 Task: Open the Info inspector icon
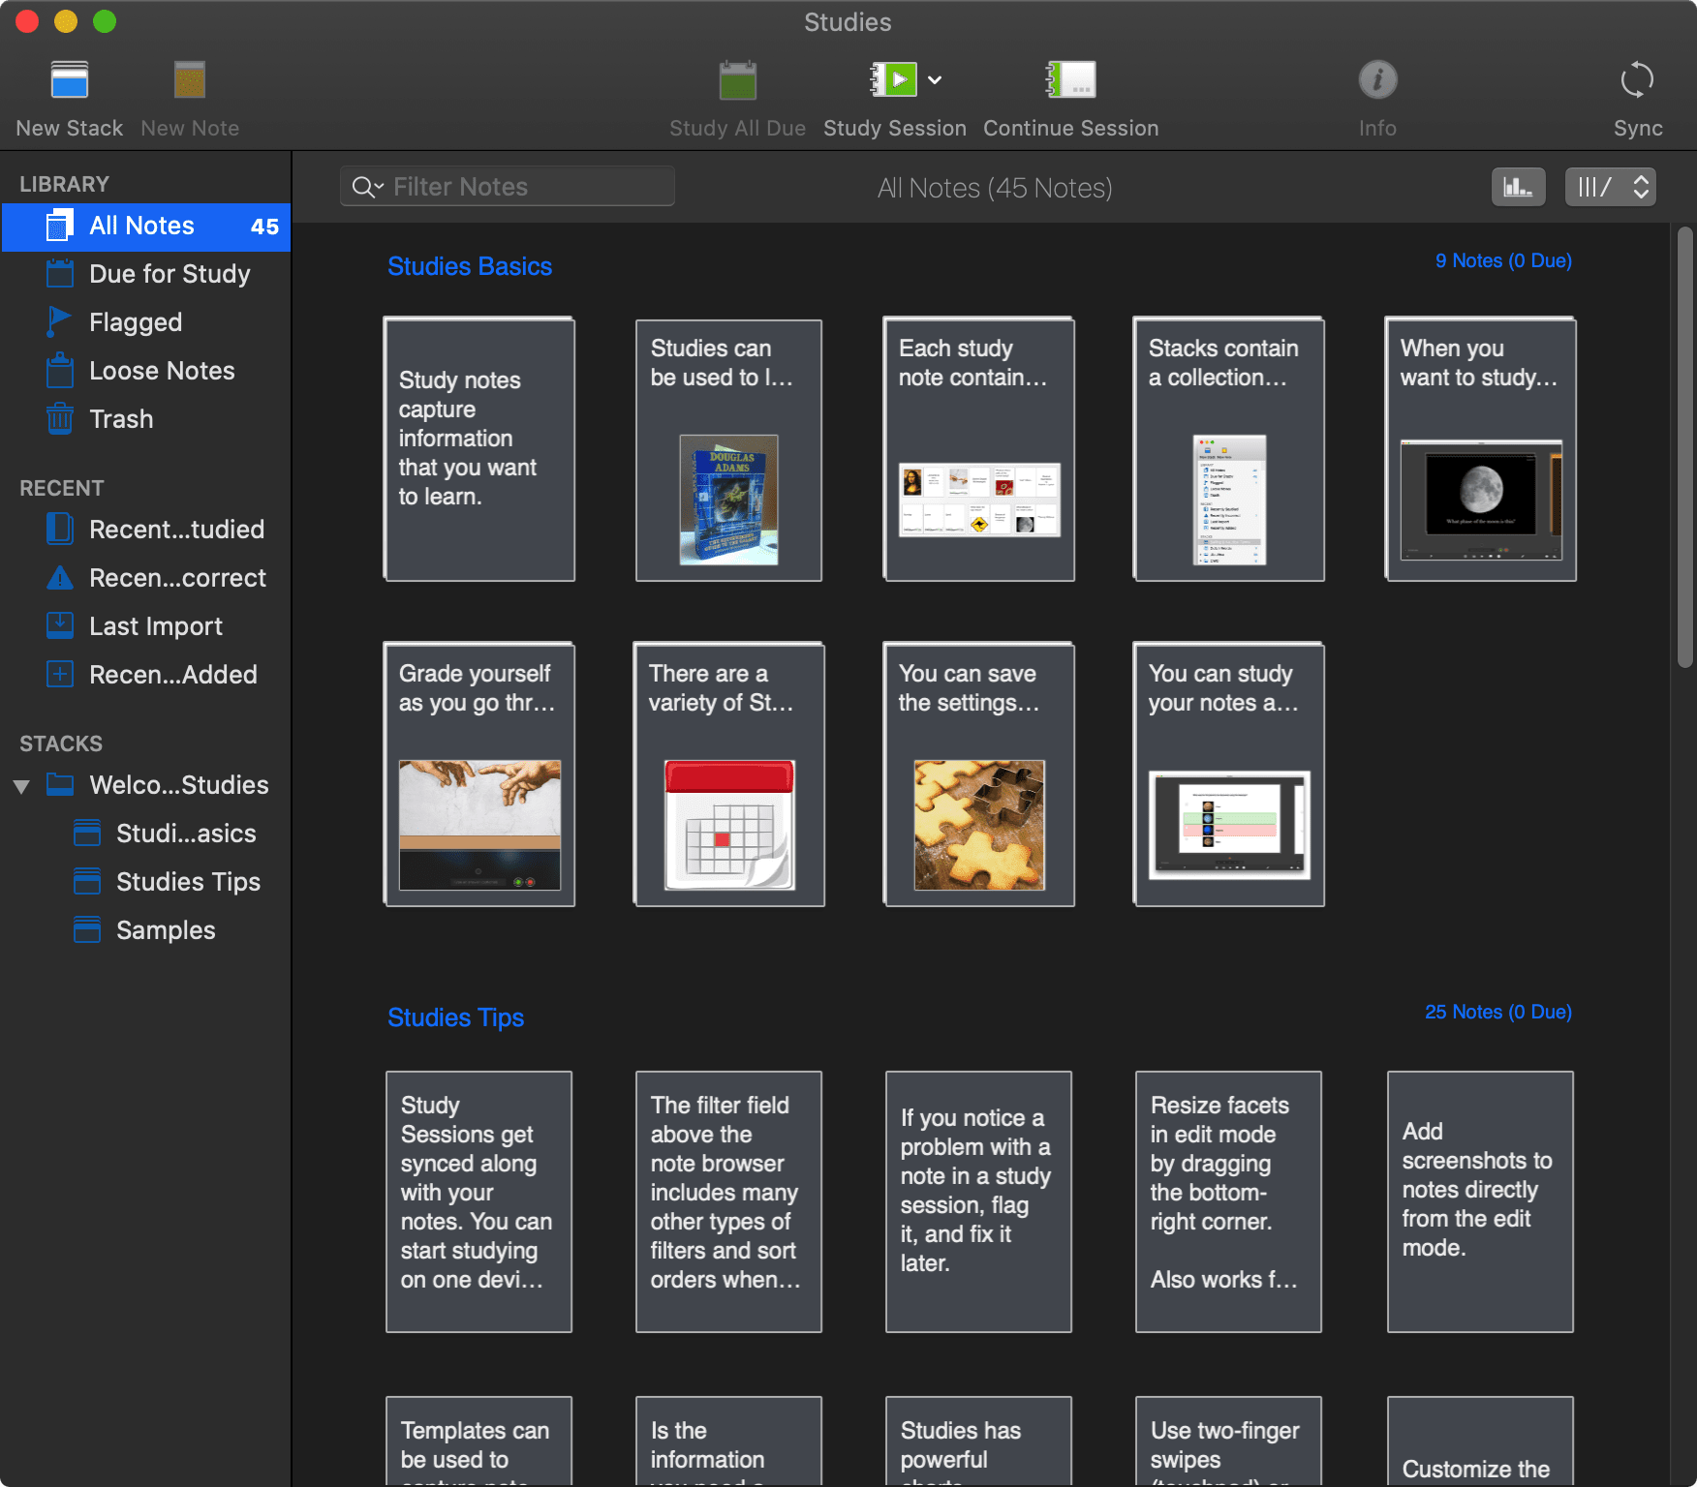(1377, 80)
